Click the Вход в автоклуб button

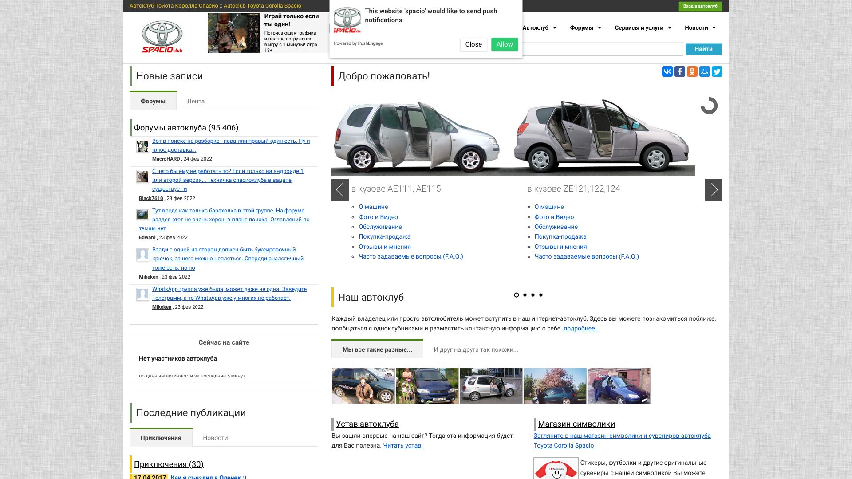700,6
